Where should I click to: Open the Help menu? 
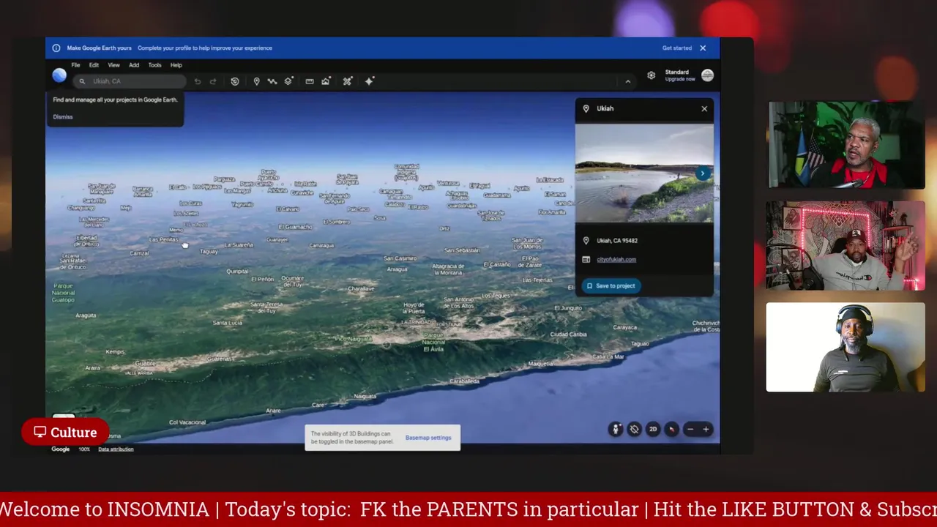pyautogui.click(x=176, y=65)
